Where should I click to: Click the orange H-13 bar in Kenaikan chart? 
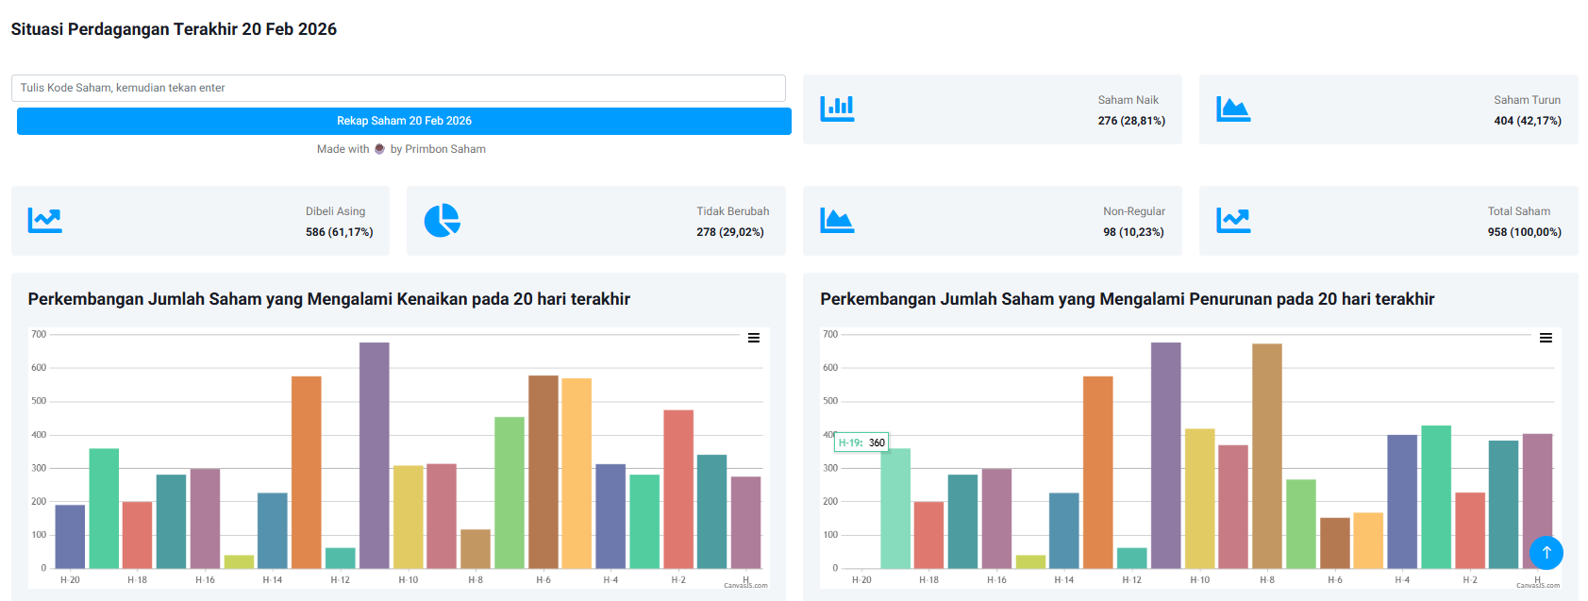pos(307,472)
